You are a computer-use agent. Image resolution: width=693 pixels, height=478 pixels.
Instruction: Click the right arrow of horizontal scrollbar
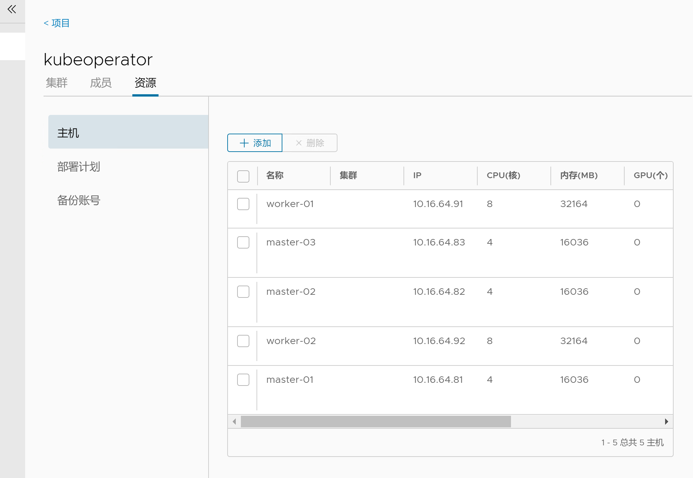[666, 422]
